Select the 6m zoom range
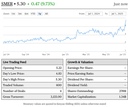This screenshot has width=128, height=107. pos(26,14)
